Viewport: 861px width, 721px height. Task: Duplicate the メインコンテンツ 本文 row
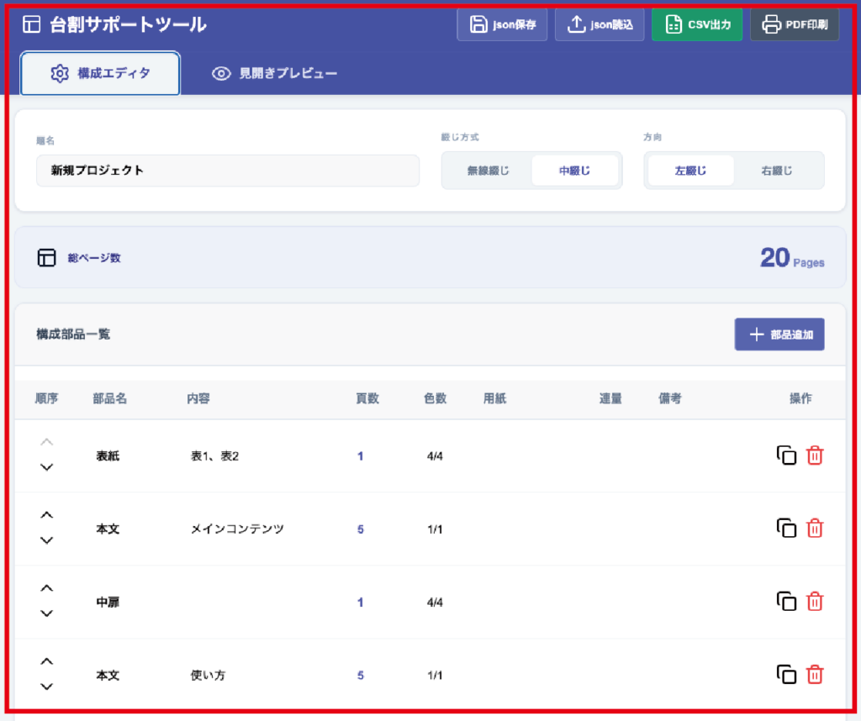[x=786, y=529]
